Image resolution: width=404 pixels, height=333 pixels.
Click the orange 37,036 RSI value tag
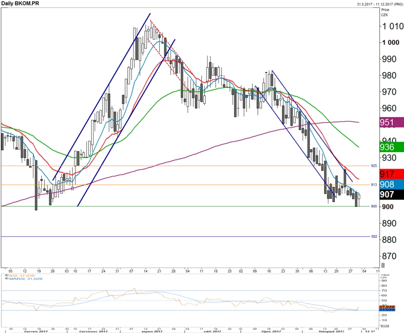pos(387,307)
